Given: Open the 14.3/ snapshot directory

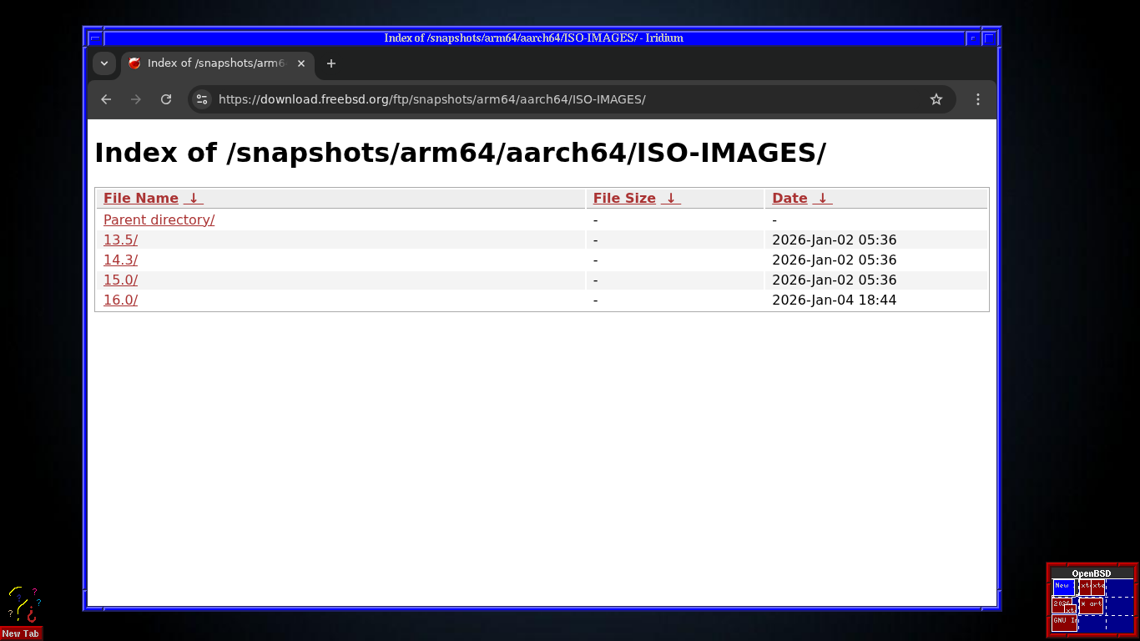Looking at the screenshot, I should click(x=120, y=260).
